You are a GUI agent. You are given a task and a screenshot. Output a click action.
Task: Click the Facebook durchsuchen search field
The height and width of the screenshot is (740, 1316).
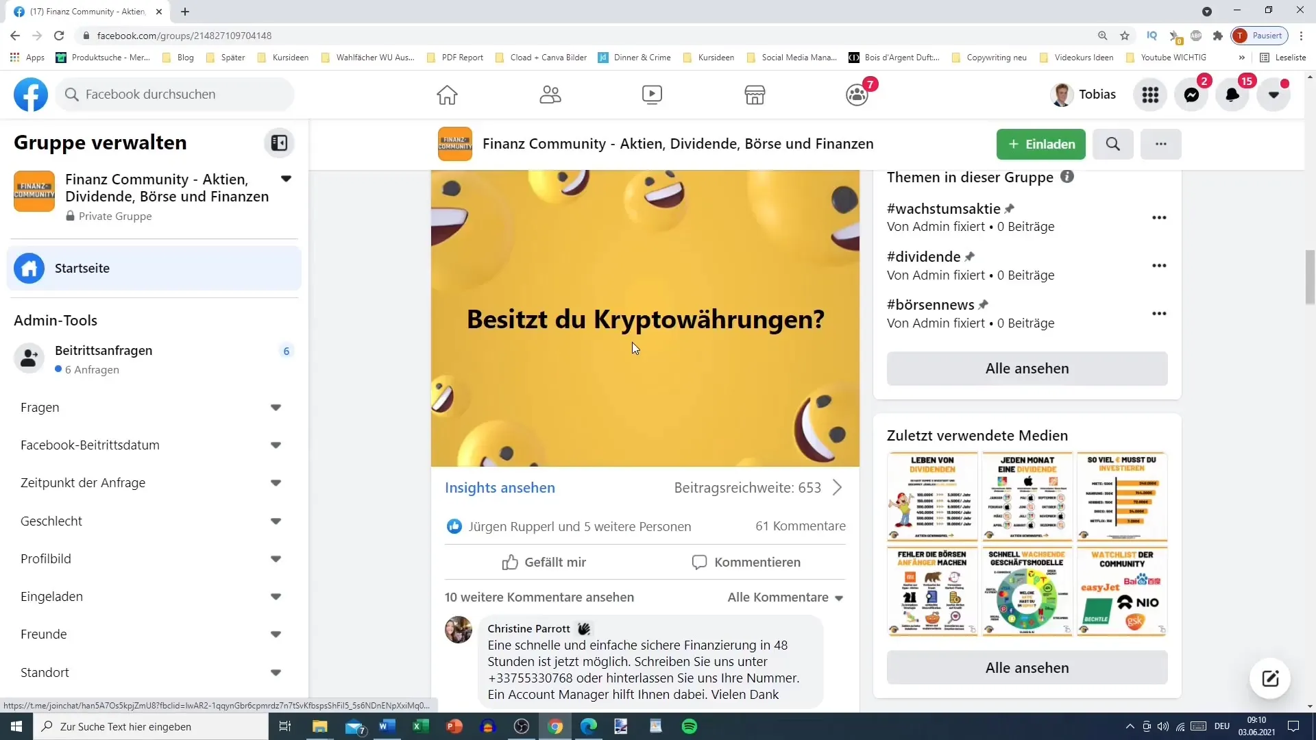pyautogui.click(x=175, y=95)
